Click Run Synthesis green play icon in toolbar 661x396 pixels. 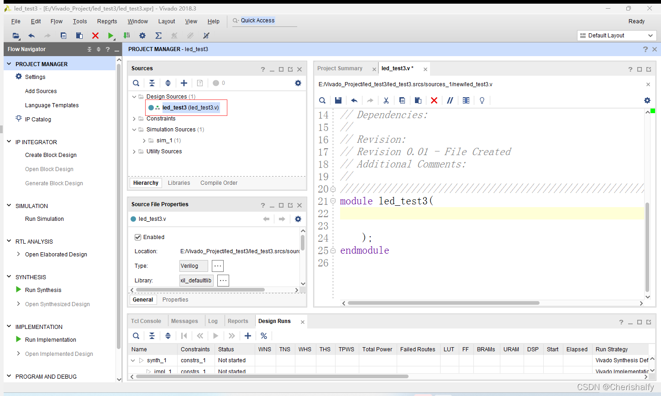point(110,36)
